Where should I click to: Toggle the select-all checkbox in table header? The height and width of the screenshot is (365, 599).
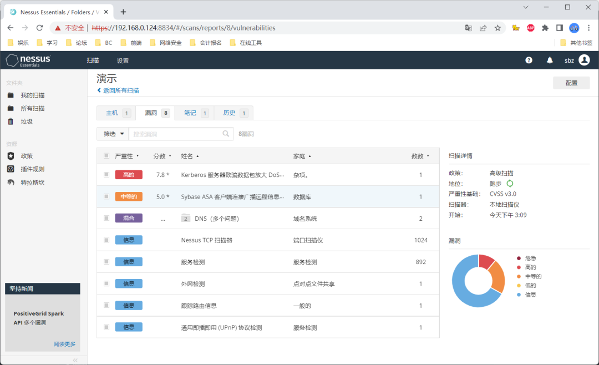(106, 155)
